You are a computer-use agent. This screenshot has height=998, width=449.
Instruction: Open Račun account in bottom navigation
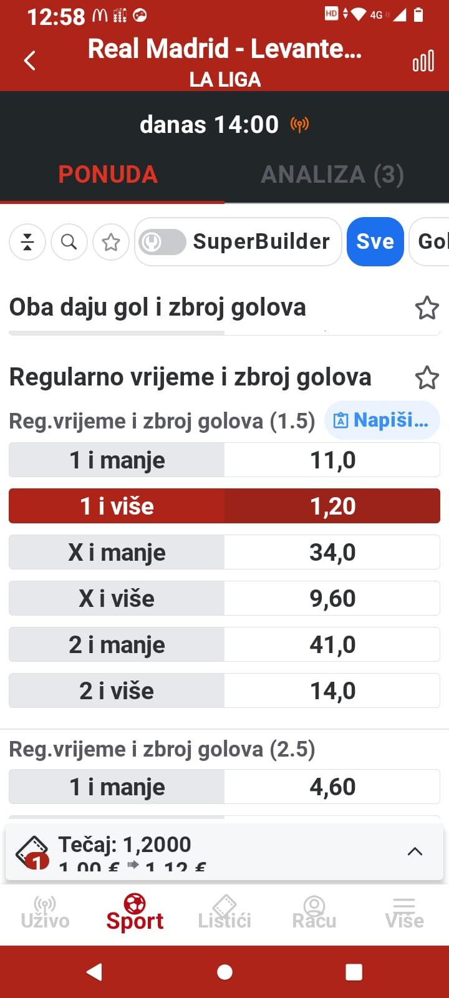(314, 913)
